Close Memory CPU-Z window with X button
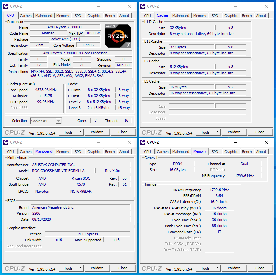 coord(266,142)
